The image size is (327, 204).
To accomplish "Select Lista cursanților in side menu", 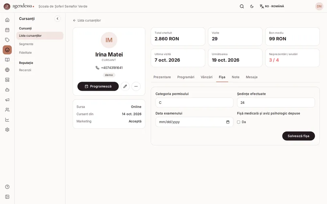I will tap(40, 36).
